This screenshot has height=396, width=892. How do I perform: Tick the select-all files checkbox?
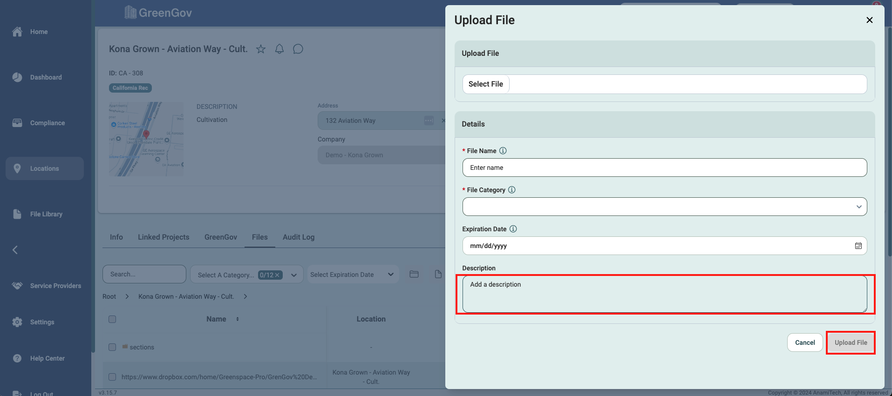(112, 319)
